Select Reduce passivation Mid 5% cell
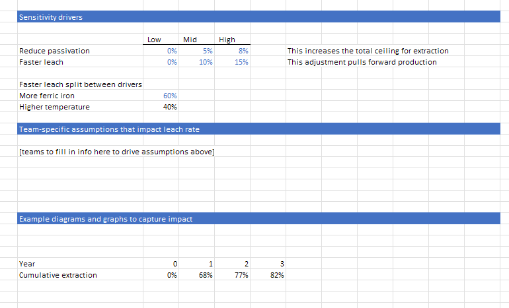The width and height of the screenshot is (509, 308). [197, 51]
